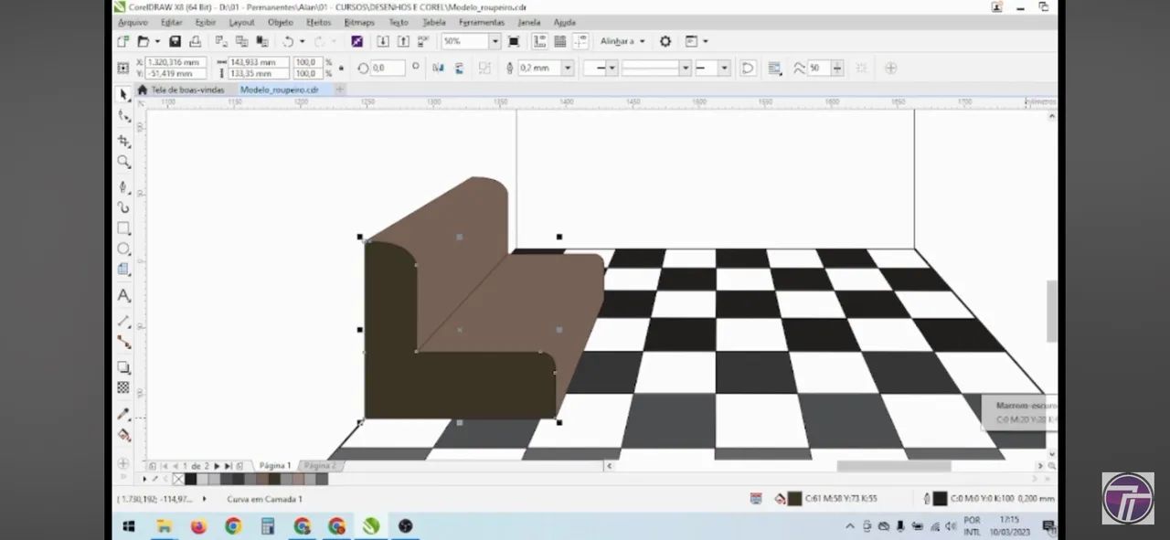The image size is (1170, 540).
Task: Click the no-fill X swatch
Action: 178,478
